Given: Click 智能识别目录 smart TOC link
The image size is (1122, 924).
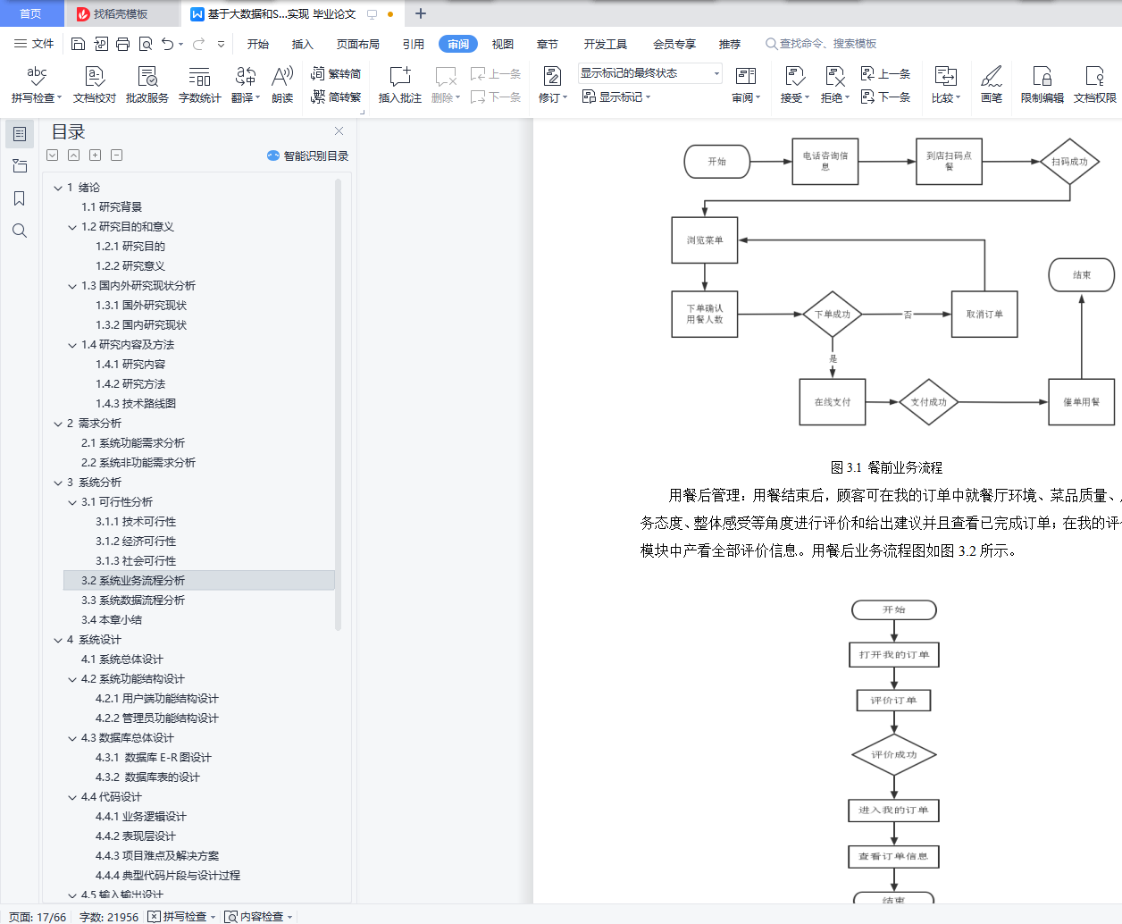Looking at the screenshot, I should point(307,155).
